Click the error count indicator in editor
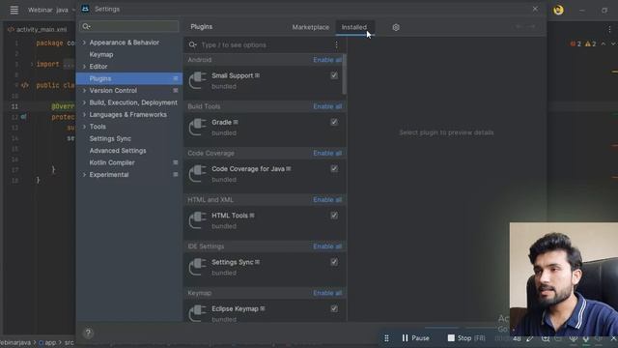Image resolution: width=618 pixels, height=348 pixels. [x=576, y=43]
